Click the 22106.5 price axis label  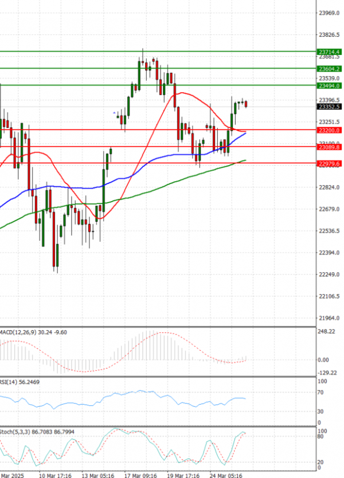tap(329, 296)
